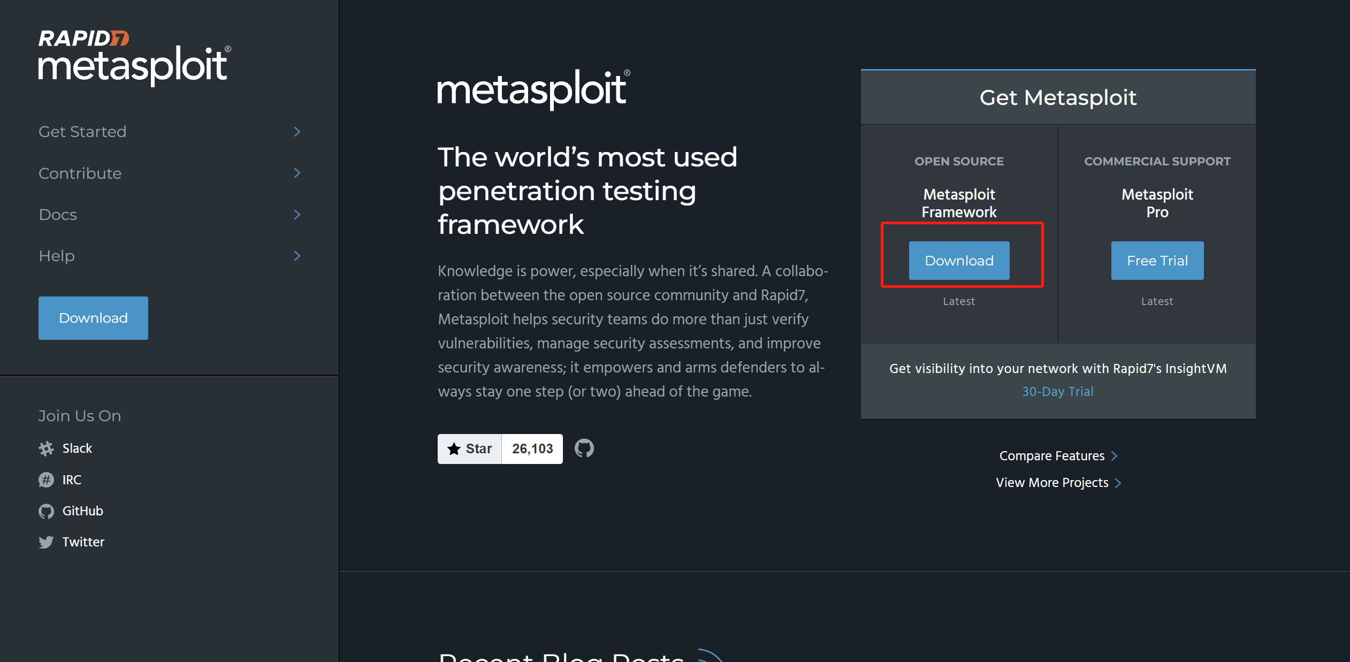The image size is (1350, 662).
Task: Expand the Contribute menu arrow
Action: pos(298,173)
